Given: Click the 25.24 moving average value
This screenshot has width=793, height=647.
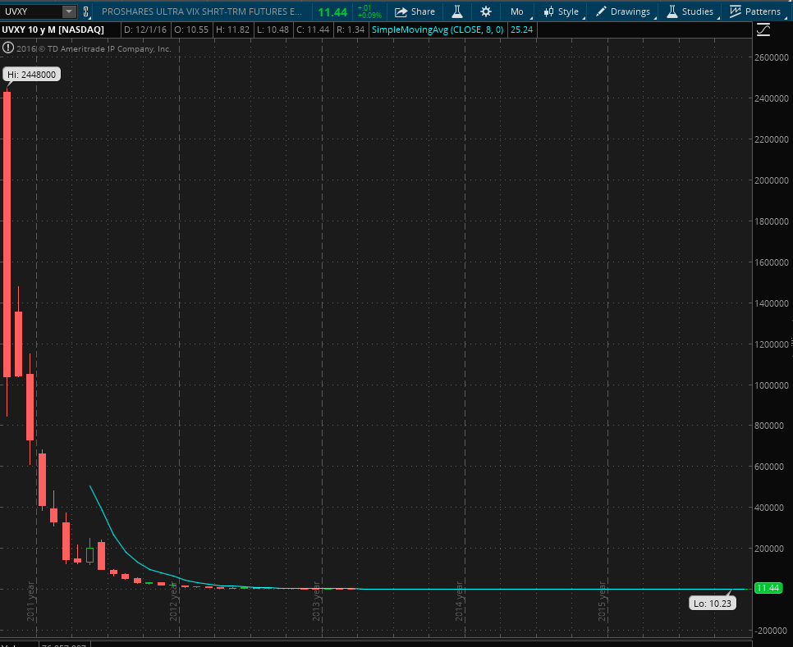Looking at the screenshot, I should coord(521,30).
